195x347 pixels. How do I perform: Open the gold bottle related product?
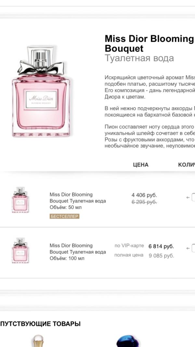38,341
